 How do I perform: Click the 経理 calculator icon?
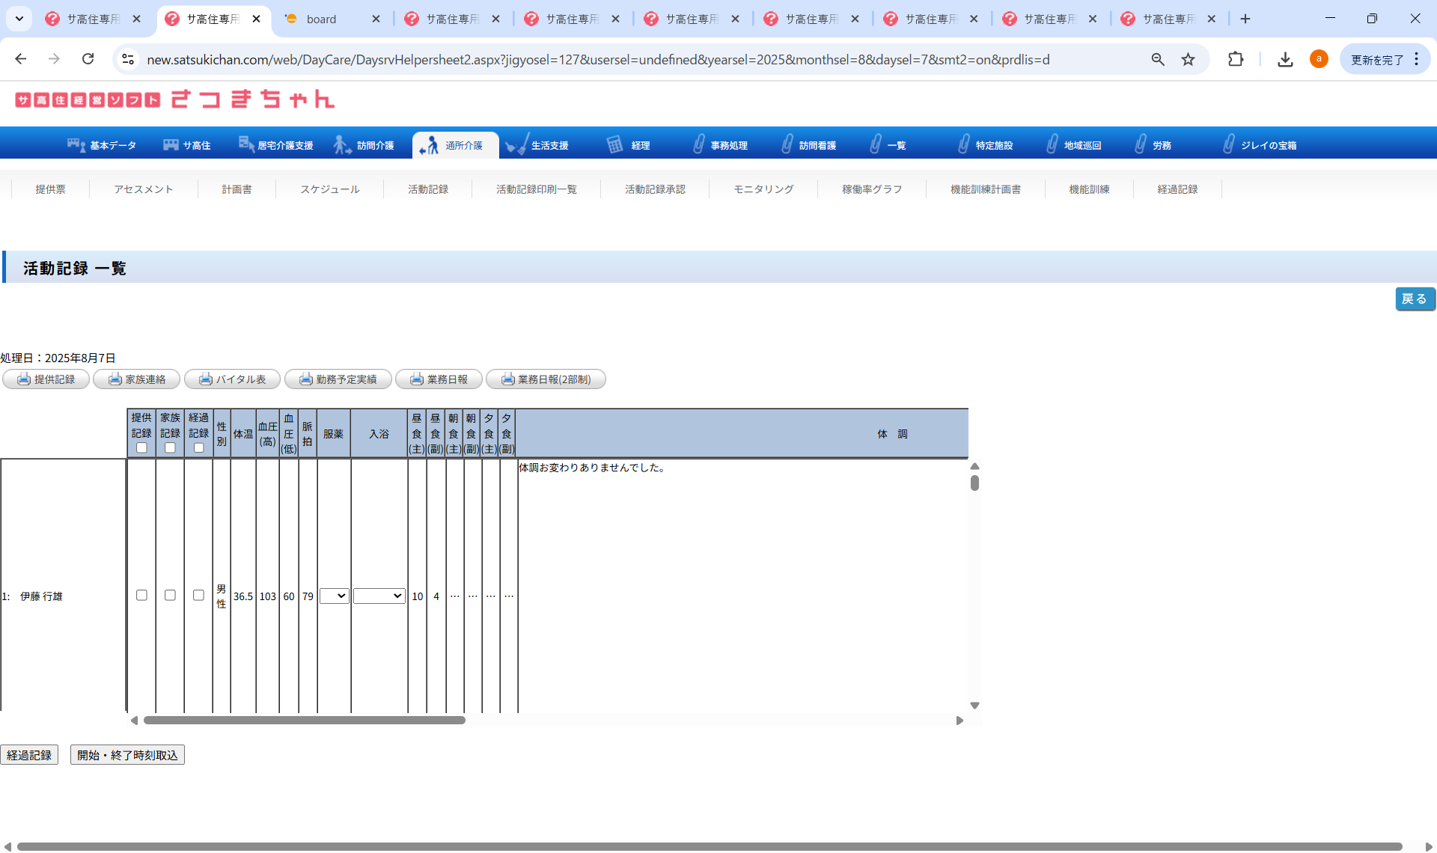point(614,145)
